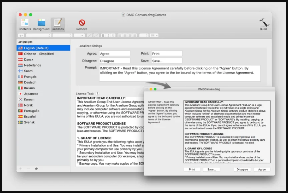Image resolution: width=288 pixels, height=193 pixels.
Task: Open the paragraph style dropdown
Action: tap(21, 35)
